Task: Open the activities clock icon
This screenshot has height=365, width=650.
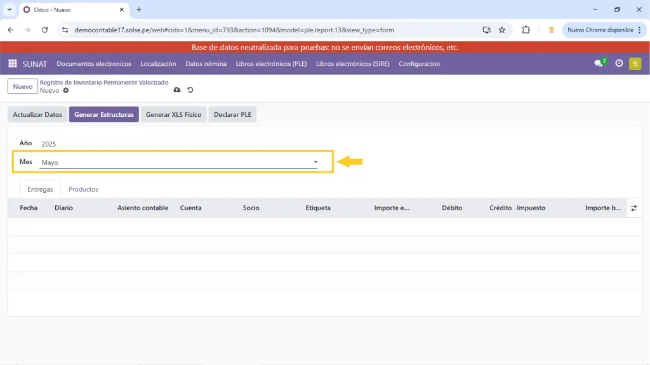Action: coord(619,63)
